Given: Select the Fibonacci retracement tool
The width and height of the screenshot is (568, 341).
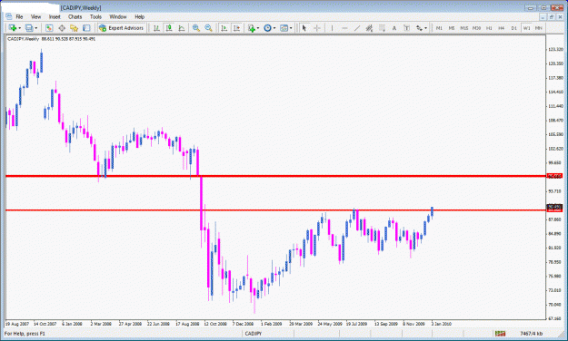Looking at the screenshot, I should coord(382,28).
